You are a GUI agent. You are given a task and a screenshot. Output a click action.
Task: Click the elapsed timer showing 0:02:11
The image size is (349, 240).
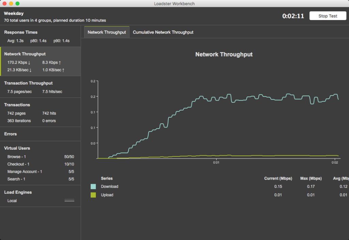(x=293, y=16)
